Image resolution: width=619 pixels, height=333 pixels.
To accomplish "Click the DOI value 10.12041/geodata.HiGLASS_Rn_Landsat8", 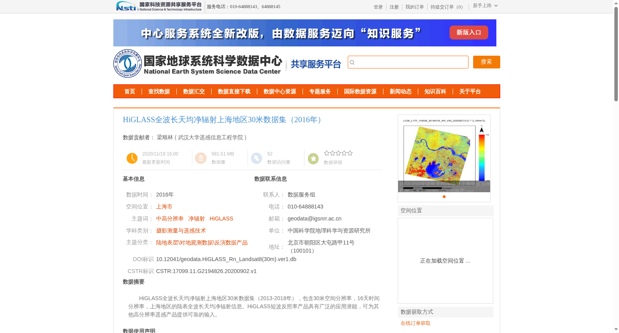I will 226,260.
